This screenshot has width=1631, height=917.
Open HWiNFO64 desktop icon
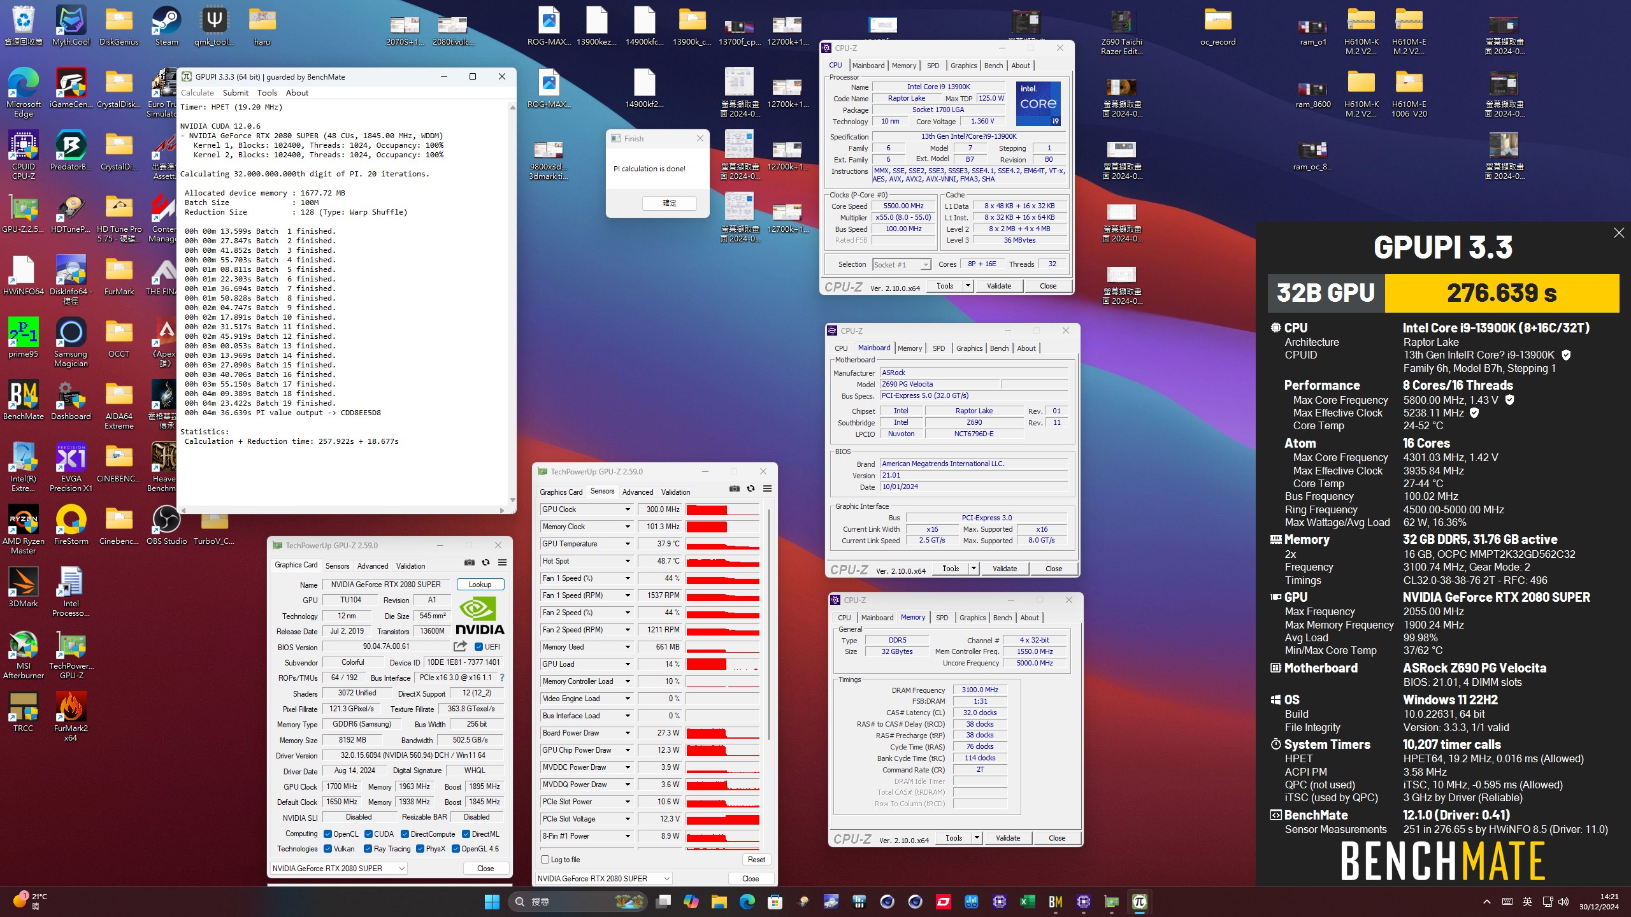pos(24,276)
